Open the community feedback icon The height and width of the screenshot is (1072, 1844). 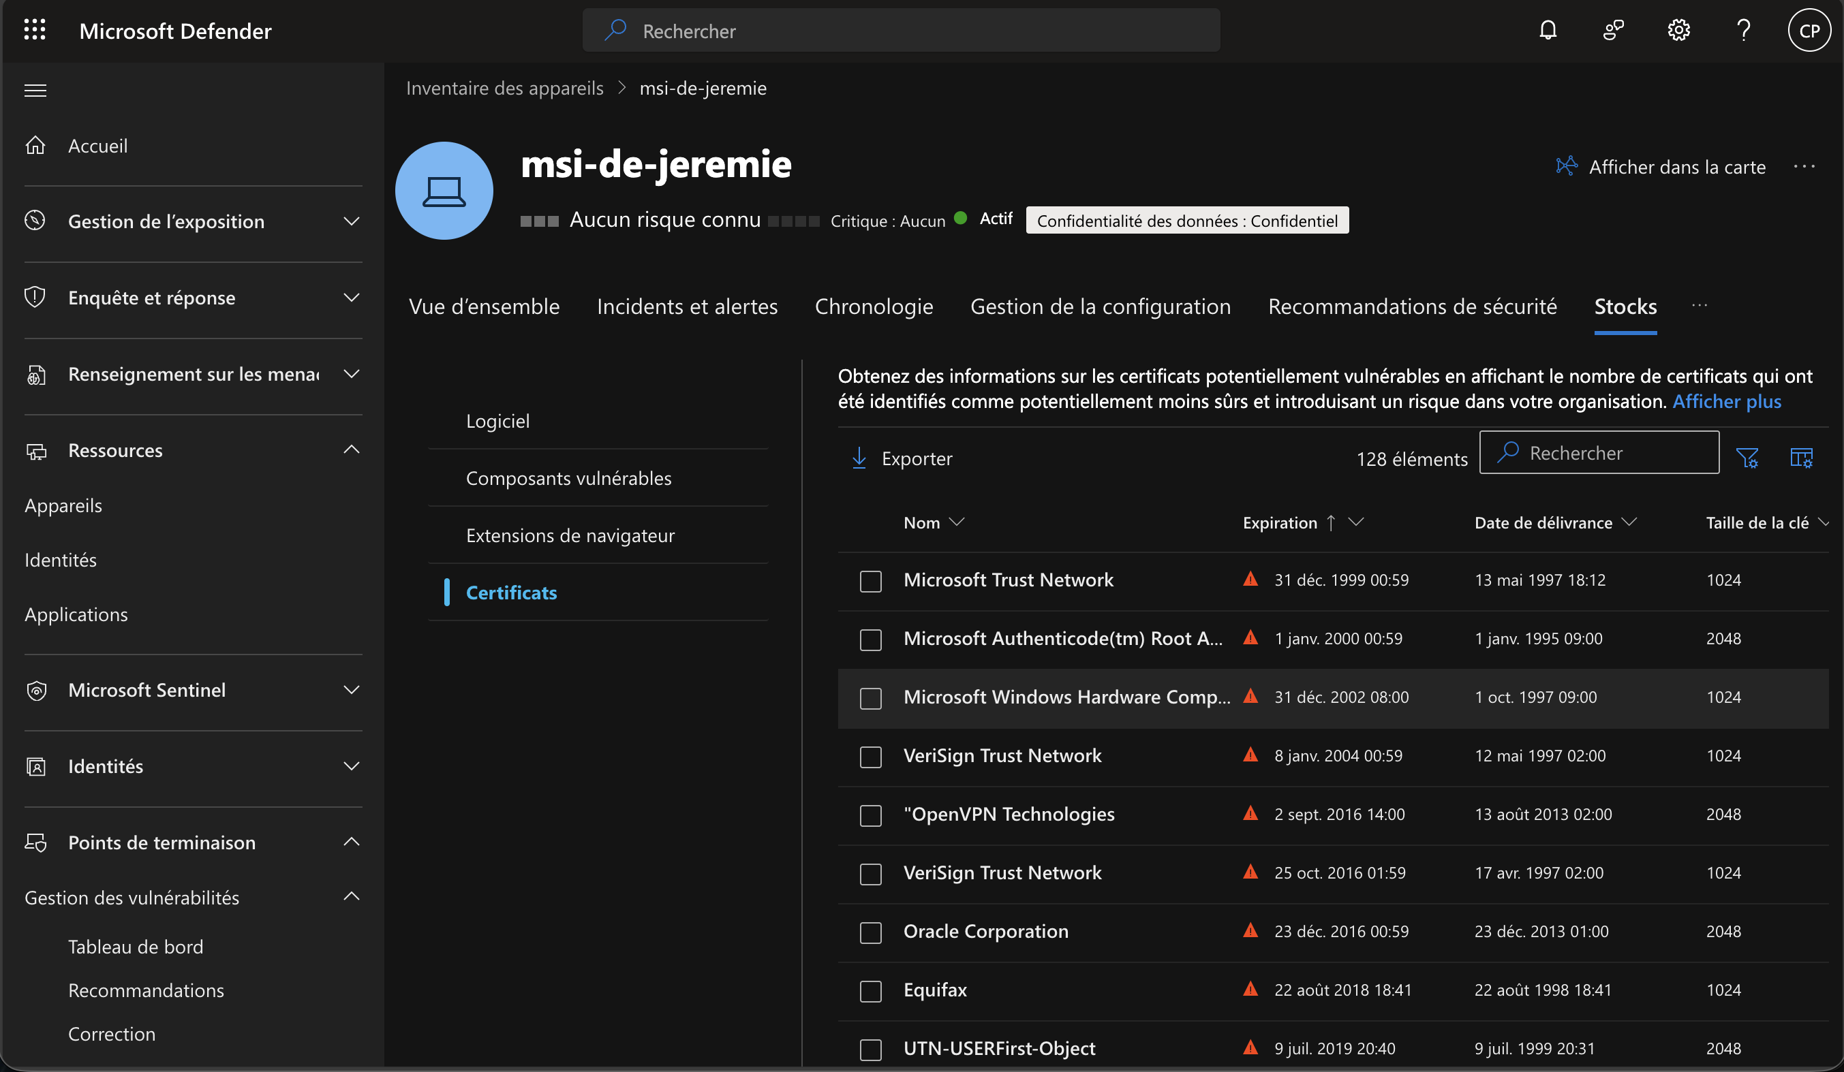[1613, 30]
